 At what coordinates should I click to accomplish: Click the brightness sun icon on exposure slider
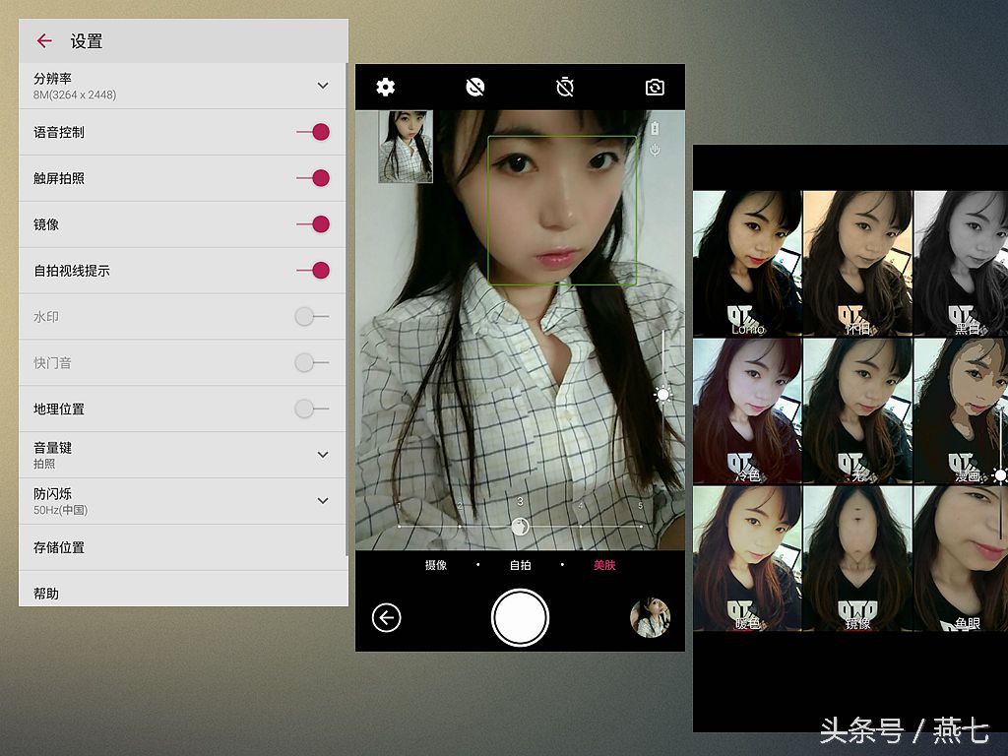coord(662,395)
